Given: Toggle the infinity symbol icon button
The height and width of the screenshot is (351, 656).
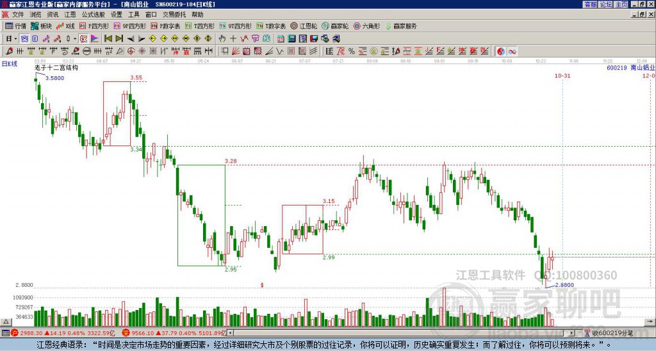Looking at the screenshot, I should pyautogui.click(x=512, y=51).
